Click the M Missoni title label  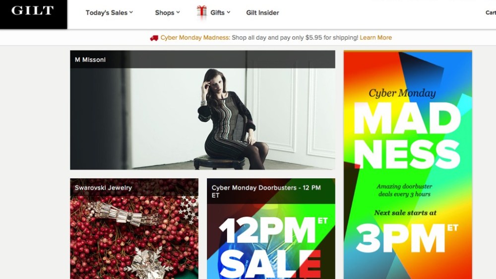[90, 60]
